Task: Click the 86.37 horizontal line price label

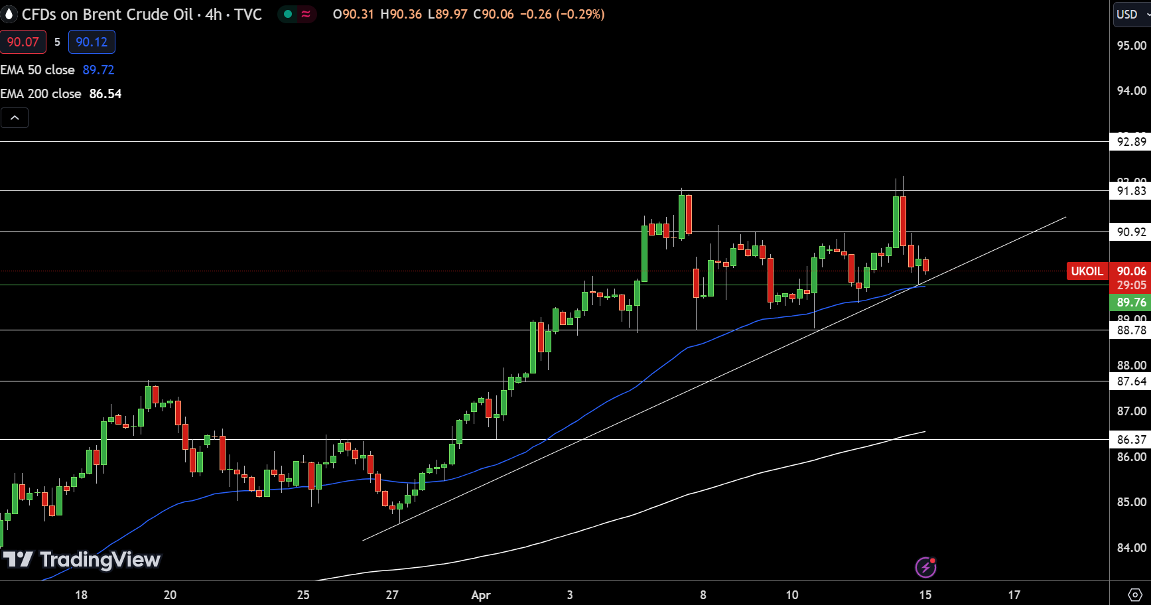Action: [x=1131, y=439]
